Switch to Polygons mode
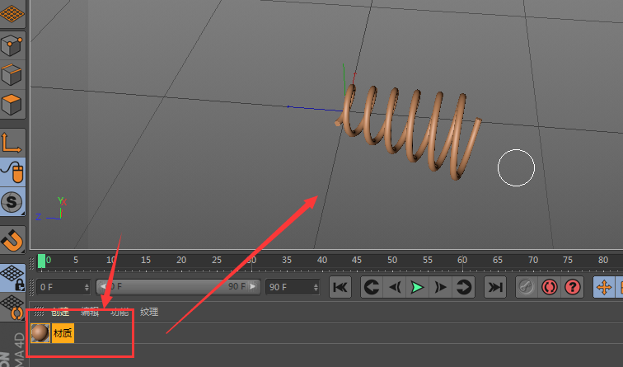 12,106
